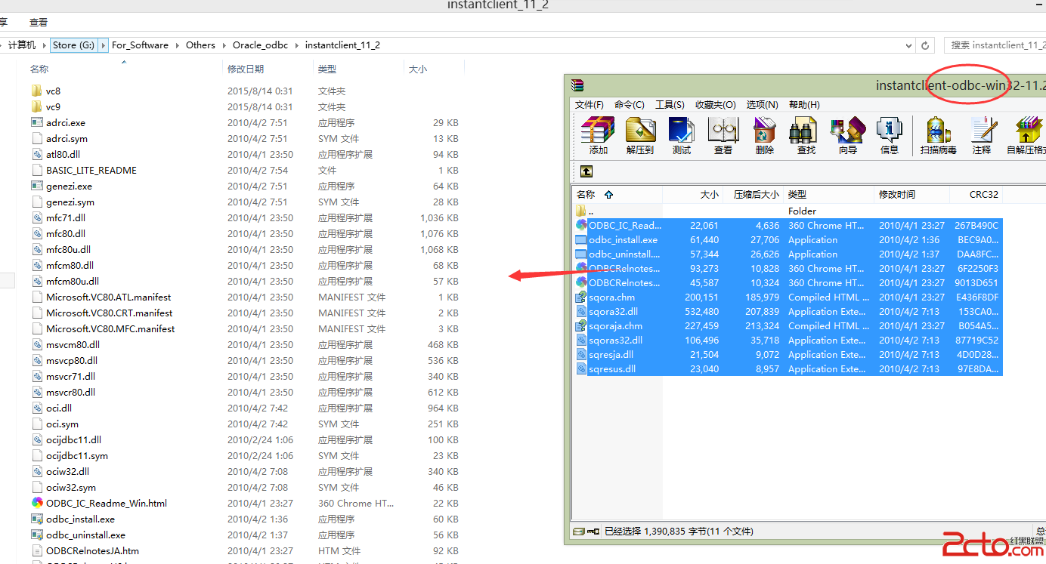This screenshot has width=1046, height=564.
Task: Open the Favorites (收藏夹) menu in WinRAR
Action: (x=716, y=105)
